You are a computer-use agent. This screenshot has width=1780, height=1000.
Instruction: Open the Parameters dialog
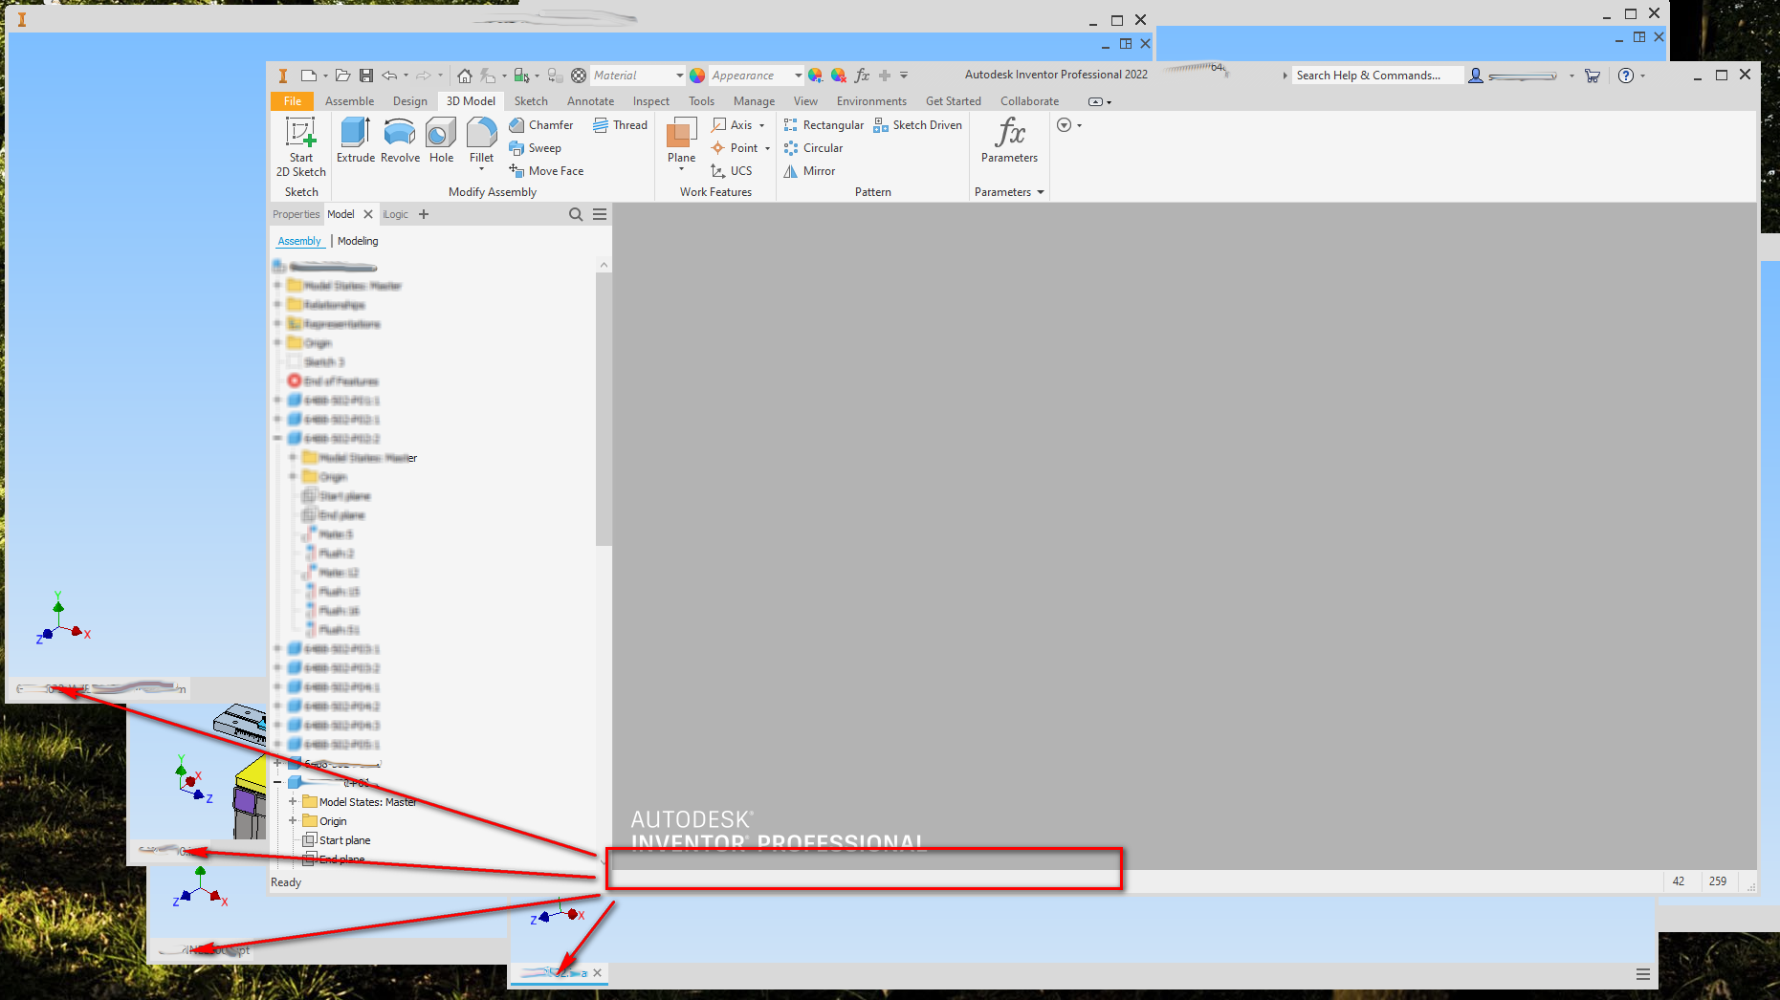(x=1008, y=141)
